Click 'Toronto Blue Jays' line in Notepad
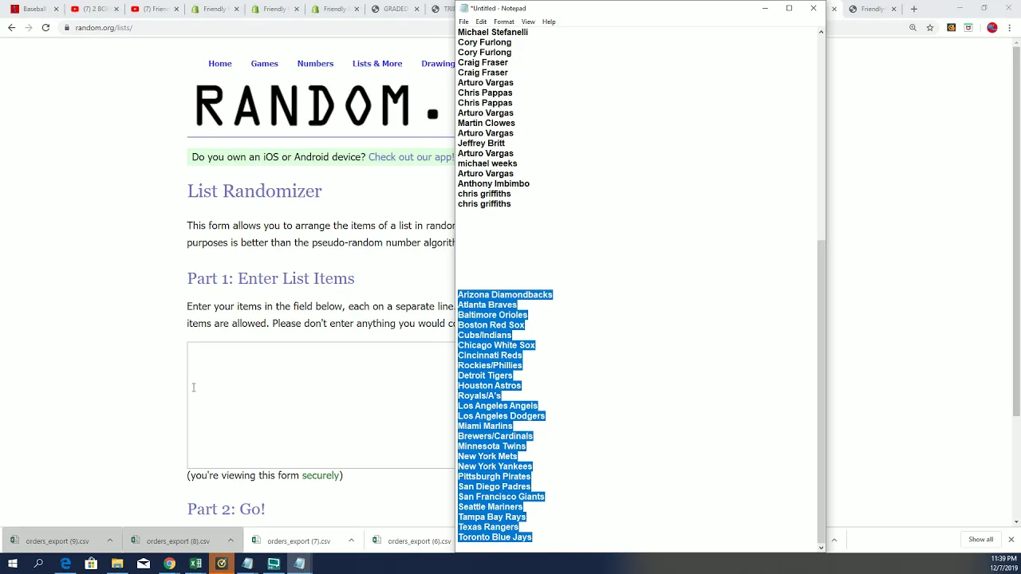The height and width of the screenshot is (574, 1021). pos(495,537)
